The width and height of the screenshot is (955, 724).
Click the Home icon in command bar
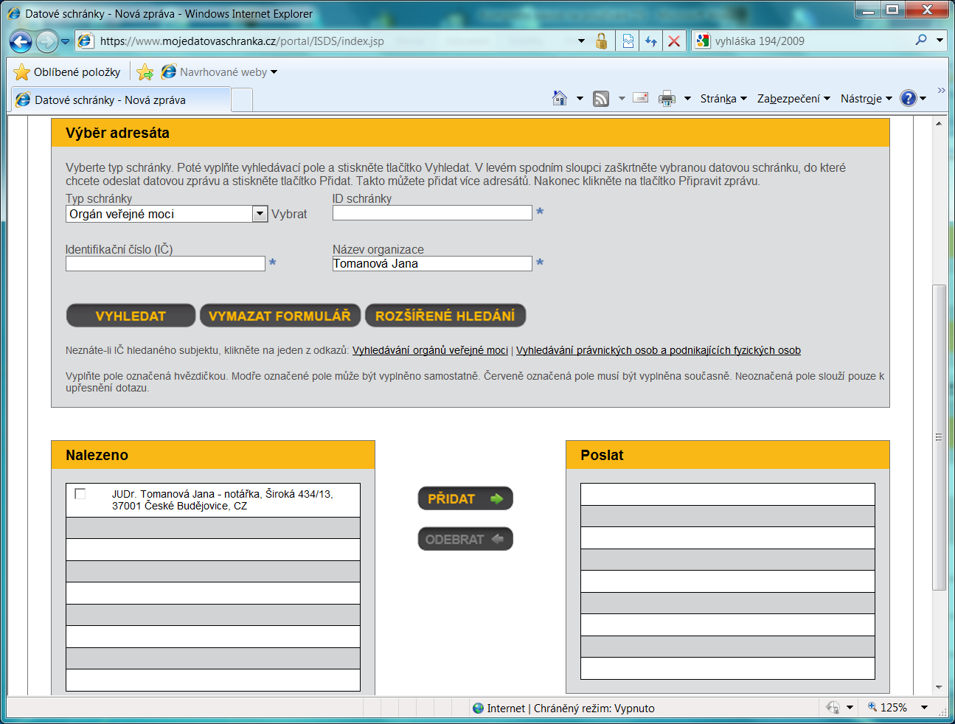[560, 98]
